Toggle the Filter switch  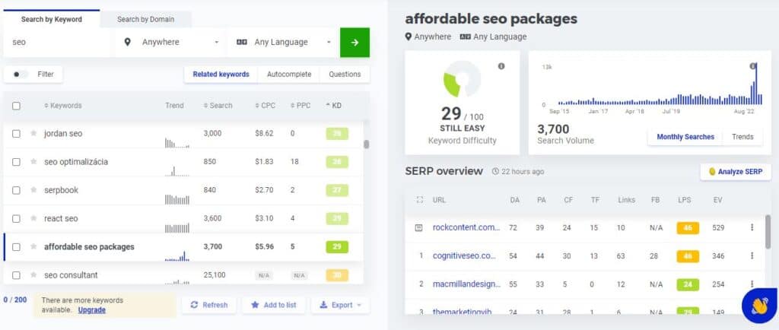21,75
